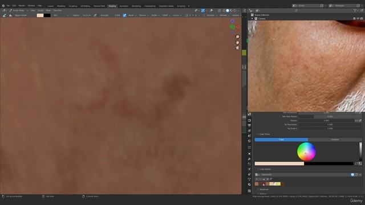The height and width of the screenshot is (205, 365).
Task: Open the Edit menu
Action: [x=14, y=6]
